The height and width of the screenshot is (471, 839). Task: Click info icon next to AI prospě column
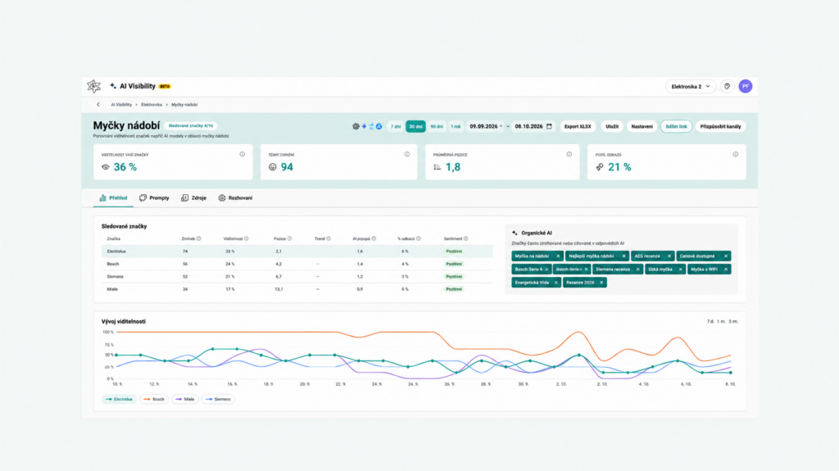374,238
